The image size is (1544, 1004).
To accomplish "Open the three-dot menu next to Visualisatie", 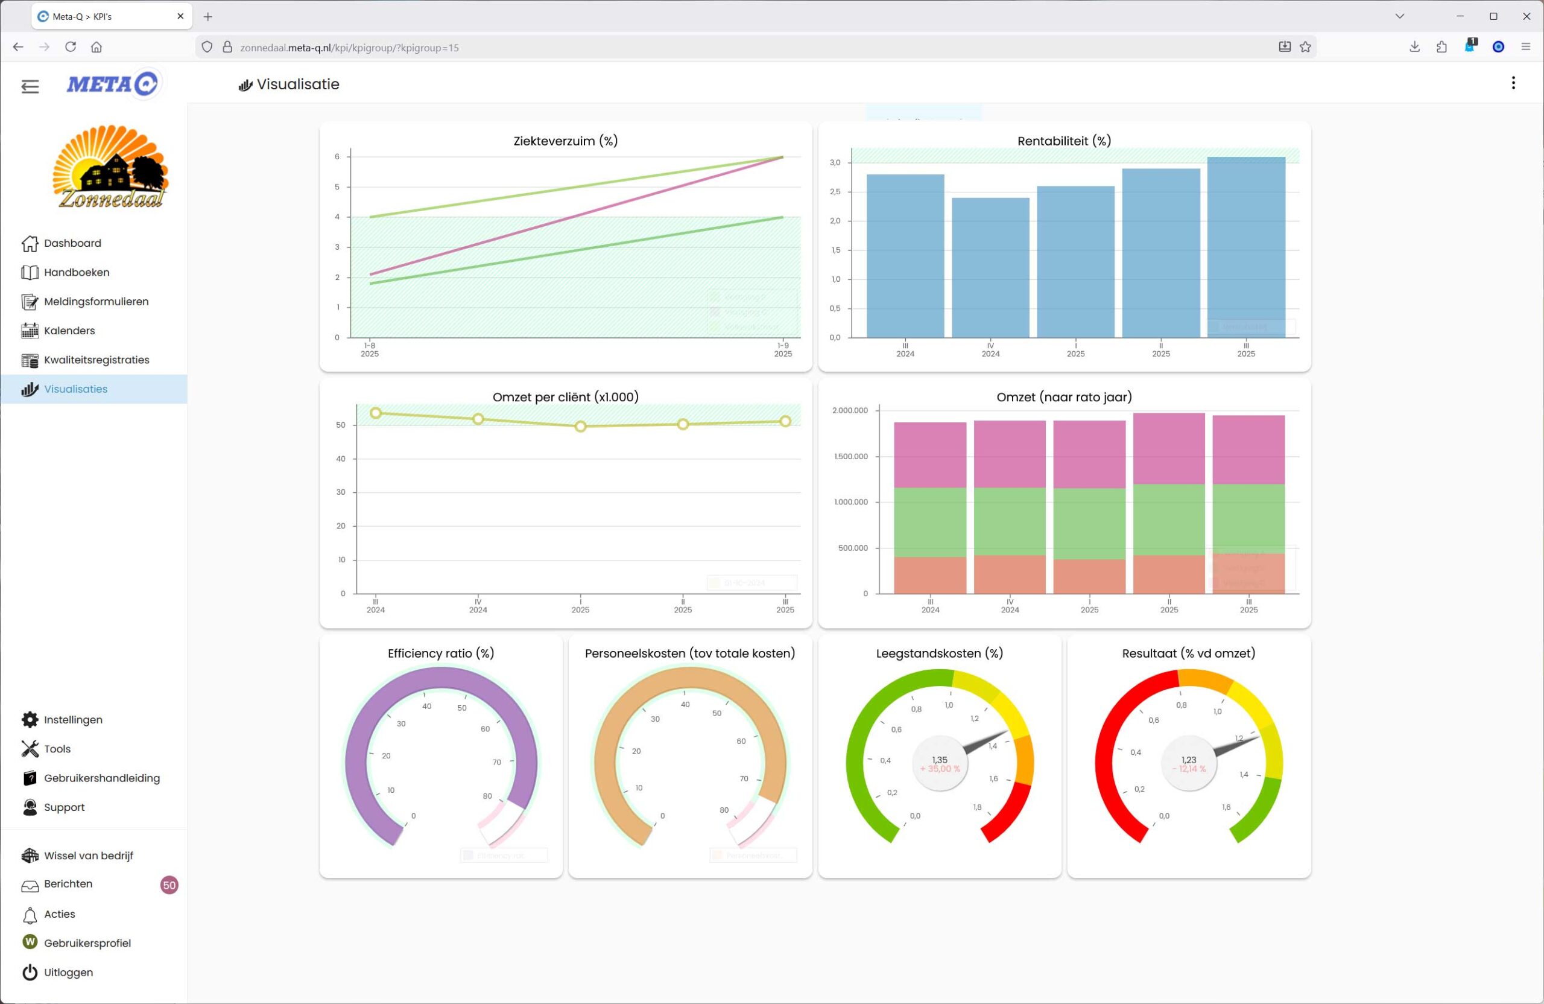I will coord(1513,83).
